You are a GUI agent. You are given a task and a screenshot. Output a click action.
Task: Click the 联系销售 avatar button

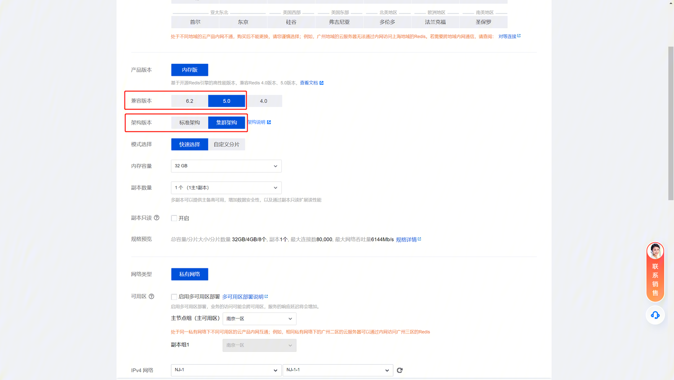click(x=655, y=271)
